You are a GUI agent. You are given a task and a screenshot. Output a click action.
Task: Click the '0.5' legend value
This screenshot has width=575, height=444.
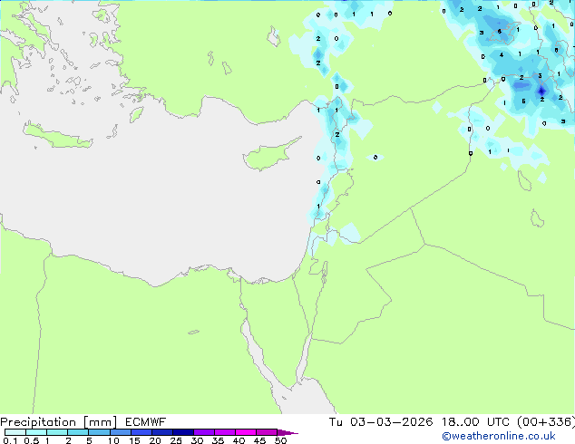pos(32,440)
